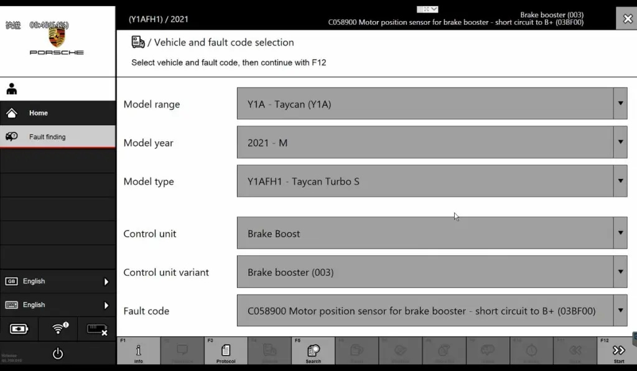Open the Wi-Fi connection status icon
This screenshot has width=637, height=371.
click(59, 329)
